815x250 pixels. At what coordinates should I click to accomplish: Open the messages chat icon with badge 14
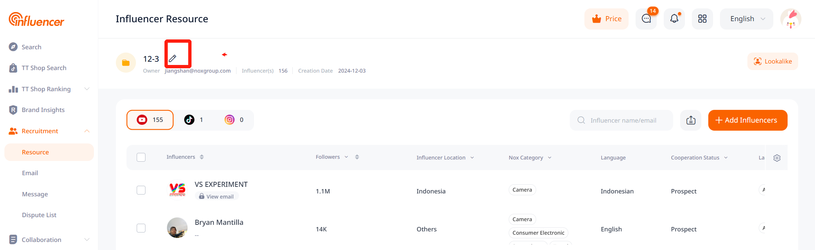(646, 19)
